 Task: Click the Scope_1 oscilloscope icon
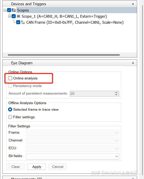(18, 16)
